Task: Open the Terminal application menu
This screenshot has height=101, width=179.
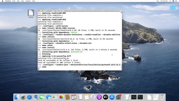Action: click(x=8, y=1)
